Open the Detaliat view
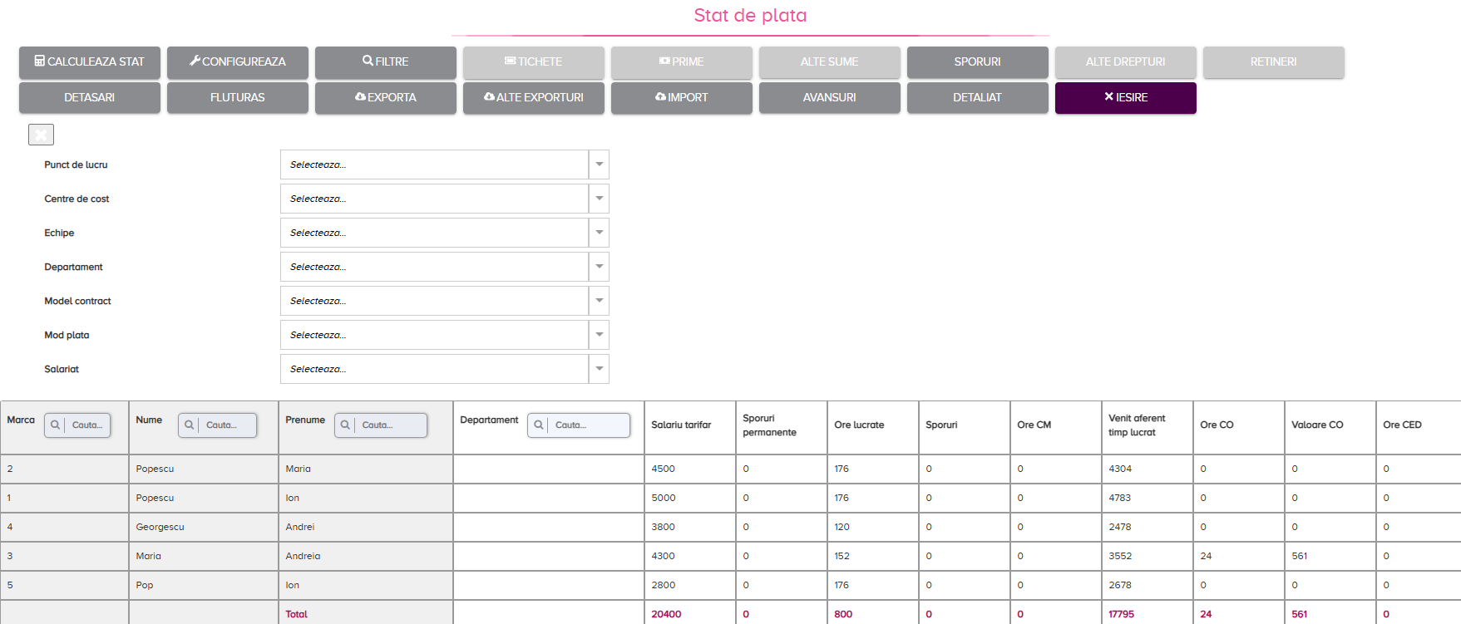1461x624 pixels. [978, 98]
